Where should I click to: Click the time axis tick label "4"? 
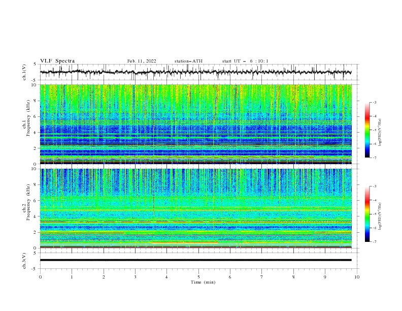(x=166, y=277)
